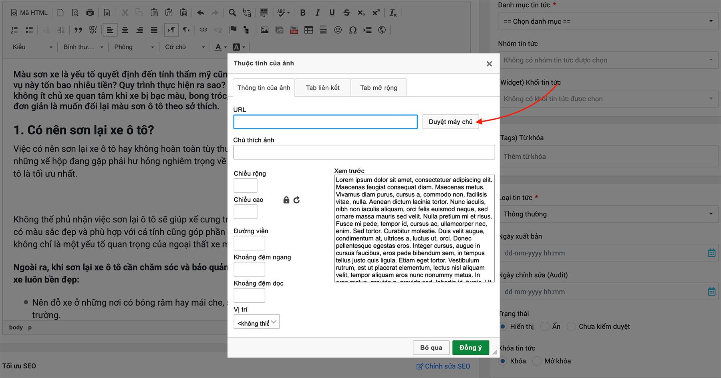Lock the image aspect ratio
Viewport: 721px width, 378px height.
286,200
